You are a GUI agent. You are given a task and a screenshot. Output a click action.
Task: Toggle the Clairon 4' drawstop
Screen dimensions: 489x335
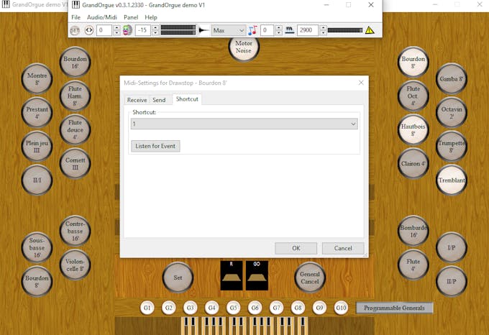(x=413, y=163)
